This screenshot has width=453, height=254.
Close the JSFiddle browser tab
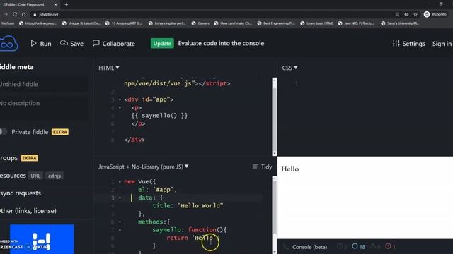point(56,5)
